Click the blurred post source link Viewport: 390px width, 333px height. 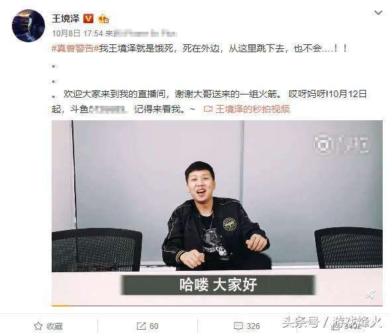coord(145,33)
